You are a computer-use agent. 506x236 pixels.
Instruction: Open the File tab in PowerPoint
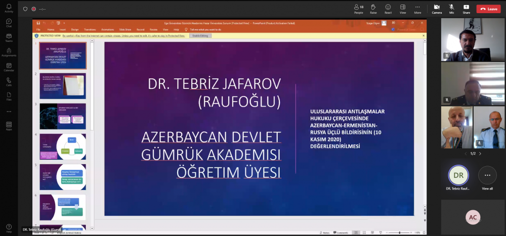tap(38, 30)
